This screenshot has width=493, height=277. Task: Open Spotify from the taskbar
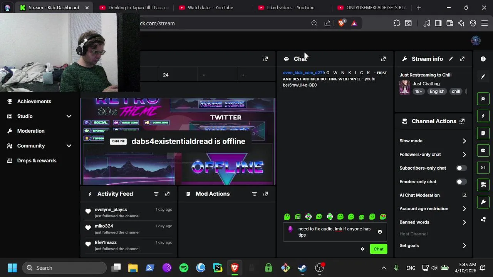tap(184, 268)
